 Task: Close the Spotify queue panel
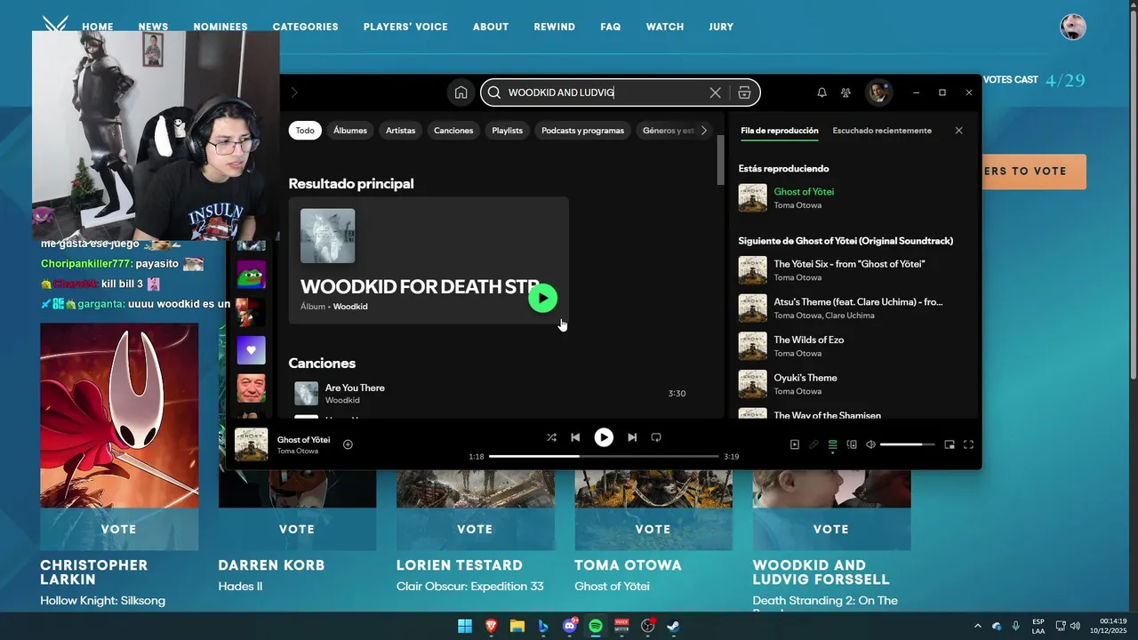pos(958,131)
